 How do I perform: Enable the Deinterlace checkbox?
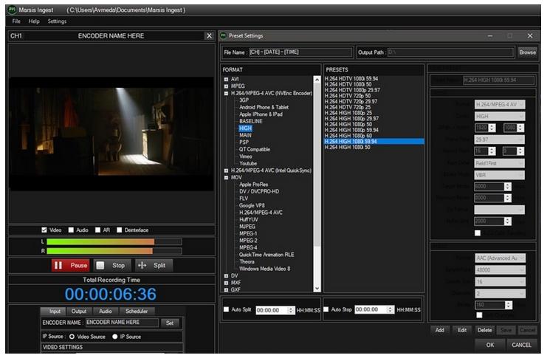tap(119, 230)
